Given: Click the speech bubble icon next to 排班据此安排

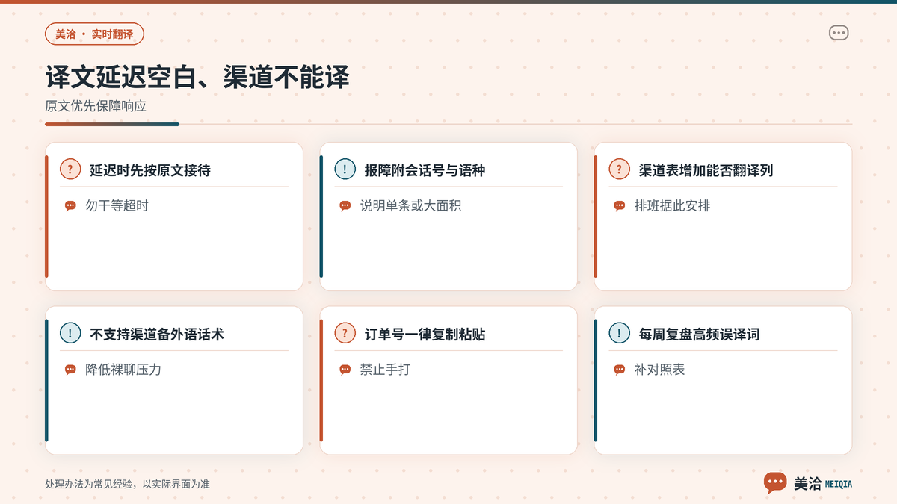Looking at the screenshot, I should [x=619, y=205].
